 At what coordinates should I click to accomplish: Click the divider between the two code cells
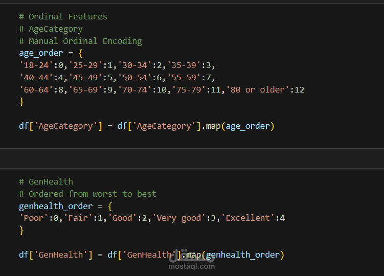click(x=192, y=158)
